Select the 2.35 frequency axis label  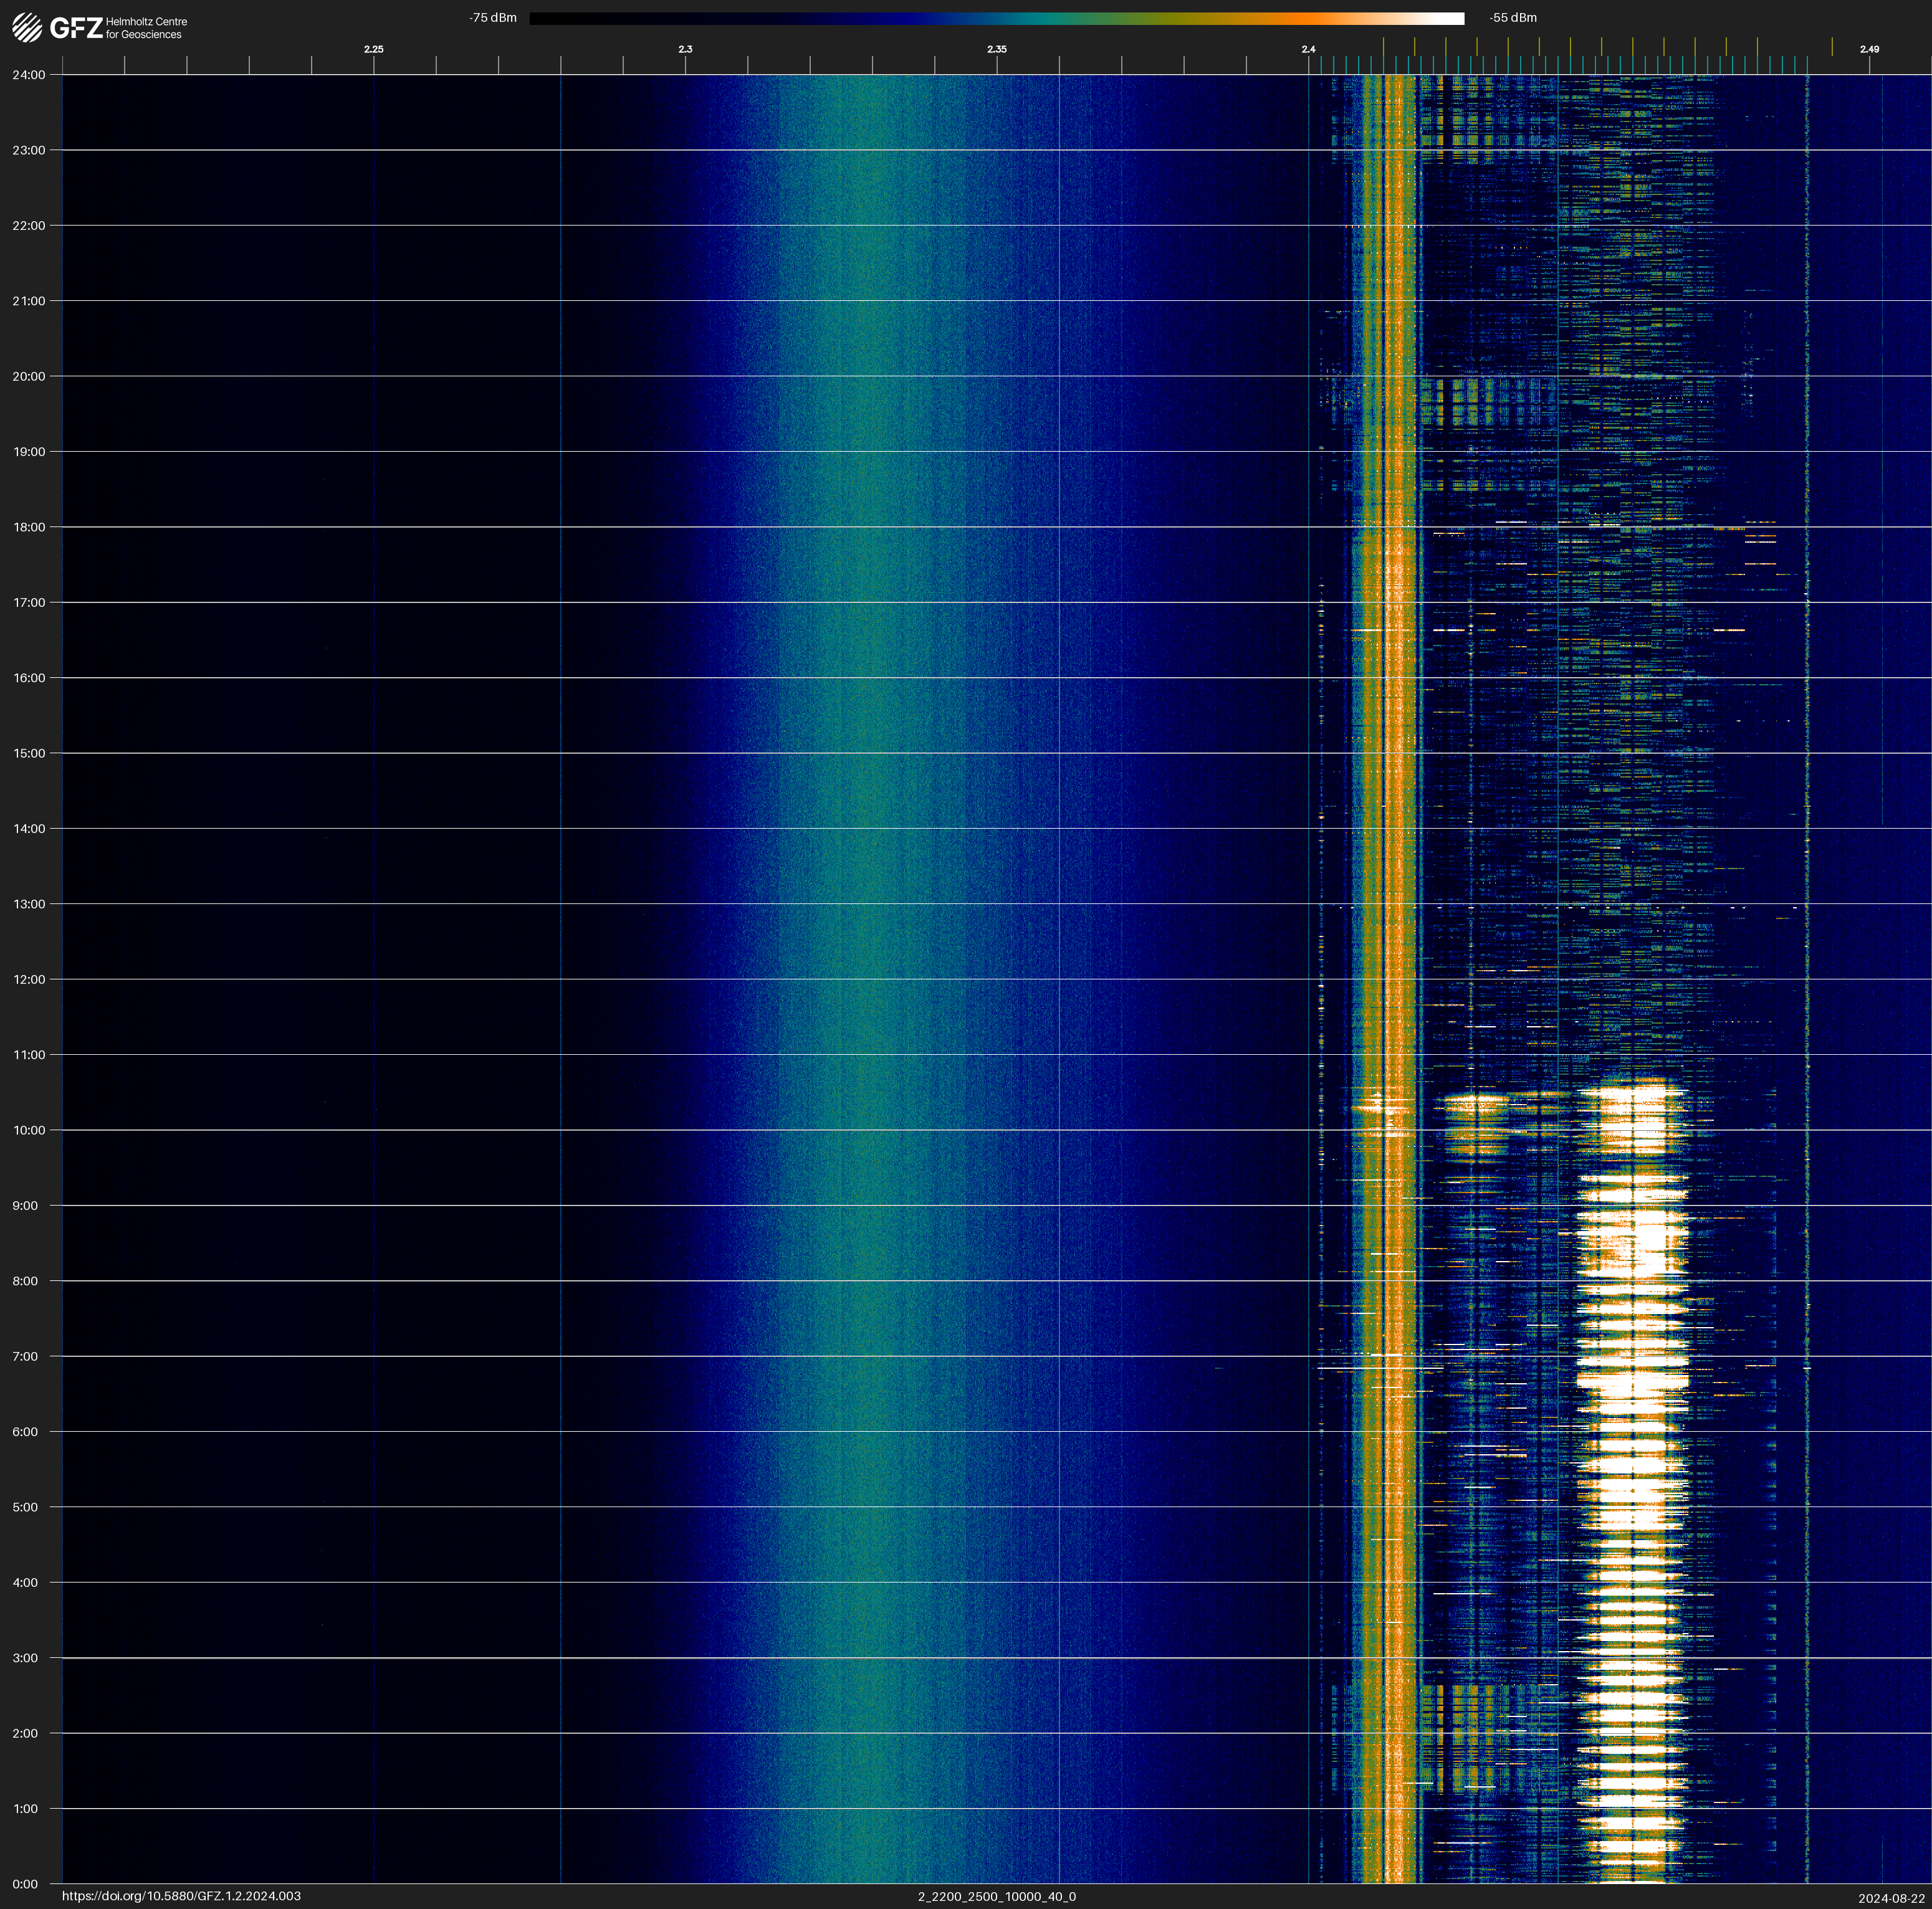pos(996,49)
